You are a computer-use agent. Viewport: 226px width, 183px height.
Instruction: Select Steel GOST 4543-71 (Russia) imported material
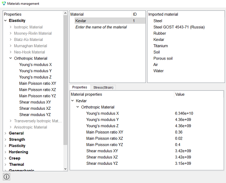tap(179, 27)
